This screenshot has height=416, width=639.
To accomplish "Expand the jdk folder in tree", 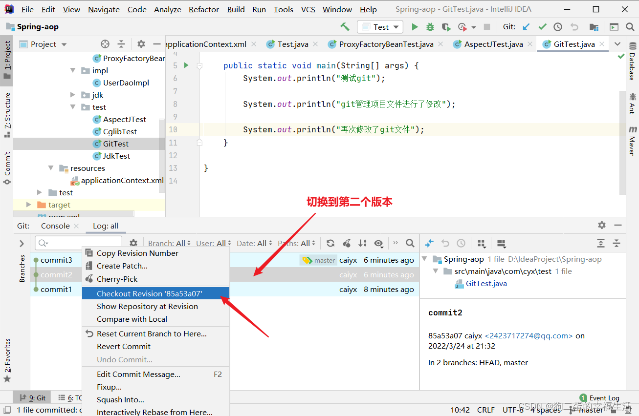I will point(73,95).
